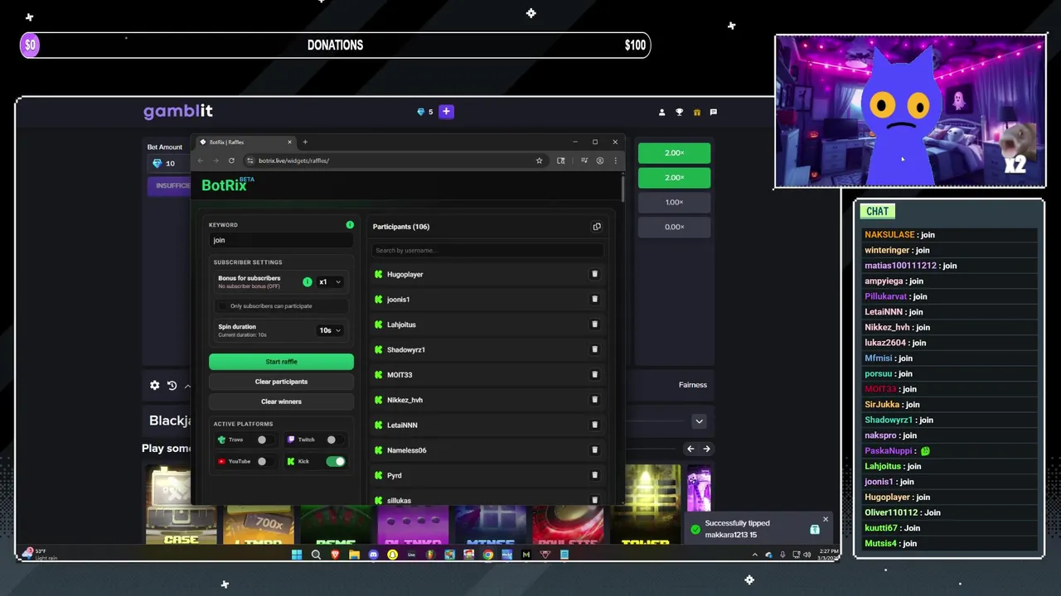Viewport: 1061px width, 596px height.
Task: Delete Pyrd with the trash icon
Action: (x=594, y=475)
